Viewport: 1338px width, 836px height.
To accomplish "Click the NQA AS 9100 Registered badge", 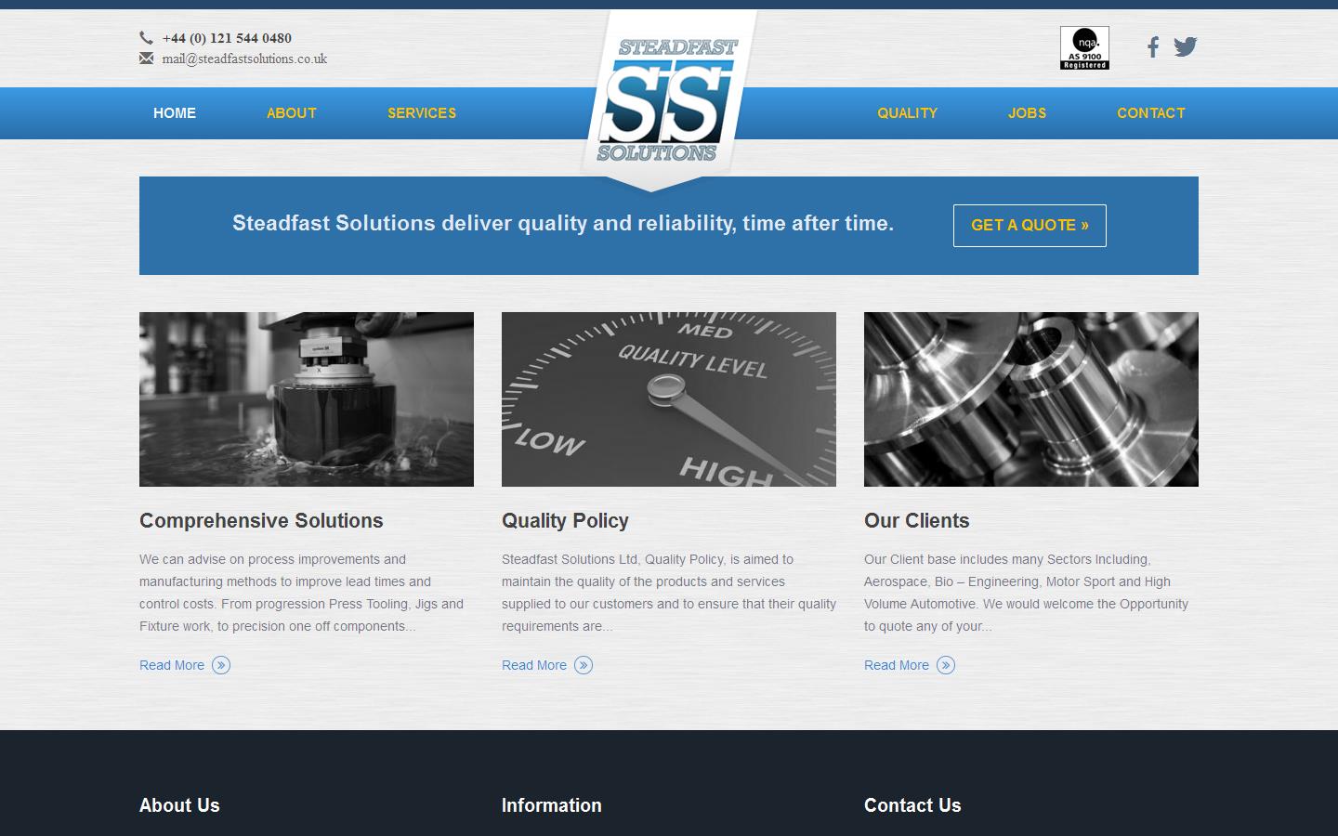I will click(1083, 46).
